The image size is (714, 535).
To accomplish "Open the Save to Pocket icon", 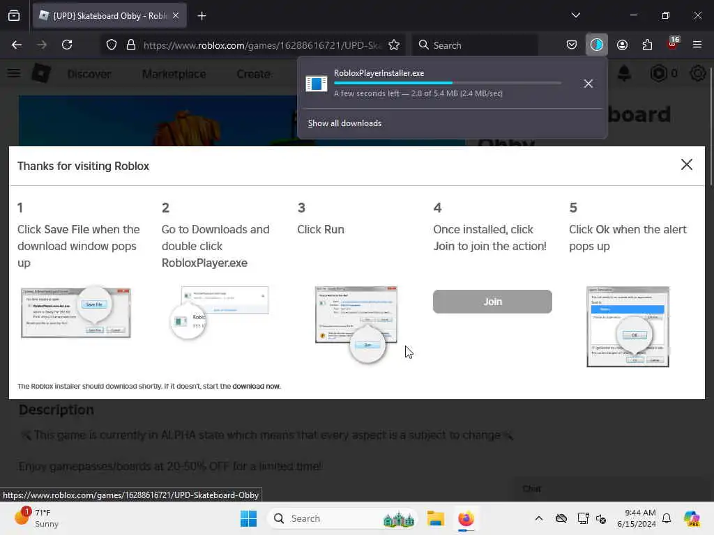I will coord(572,45).
